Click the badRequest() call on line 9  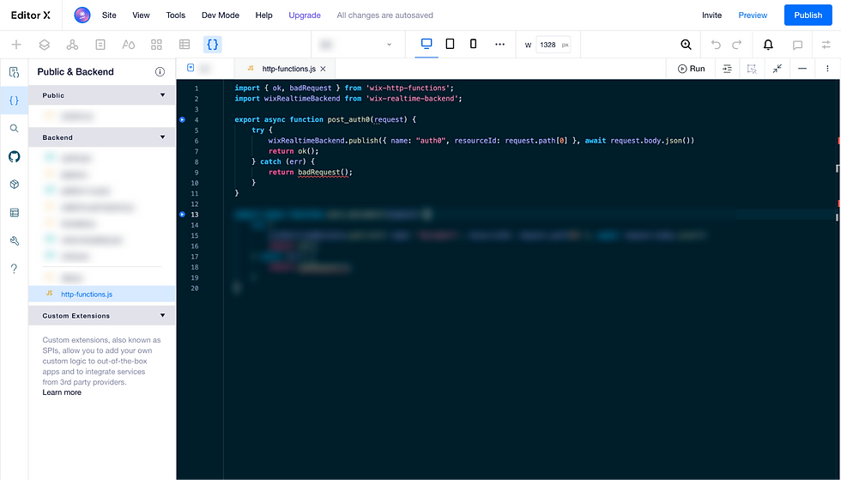[324, 173]
